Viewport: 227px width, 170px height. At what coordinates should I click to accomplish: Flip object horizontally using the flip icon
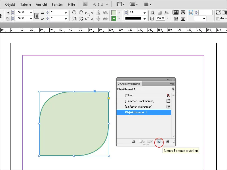(x=74, y=19)
